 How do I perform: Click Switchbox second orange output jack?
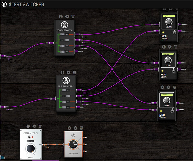85,144
